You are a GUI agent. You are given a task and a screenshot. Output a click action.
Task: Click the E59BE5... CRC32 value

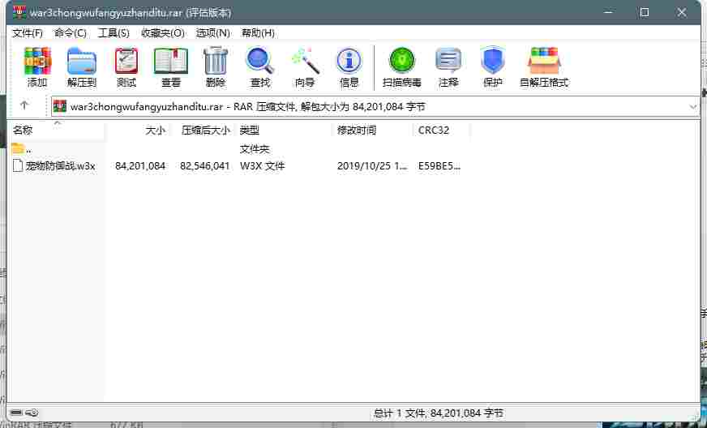(x=439, y=166)
